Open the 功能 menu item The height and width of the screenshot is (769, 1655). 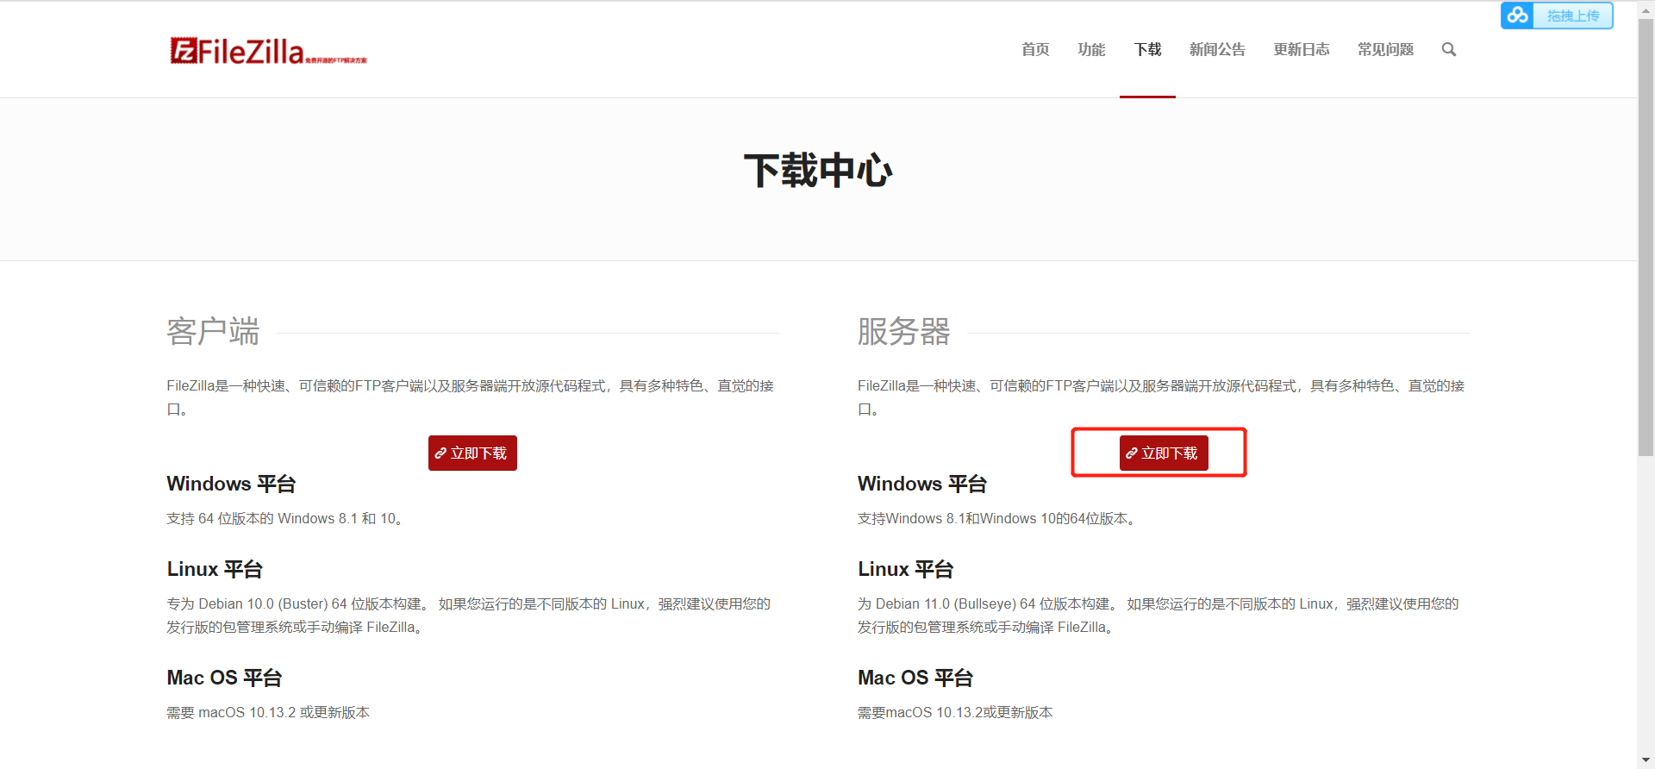[1091, 49]
